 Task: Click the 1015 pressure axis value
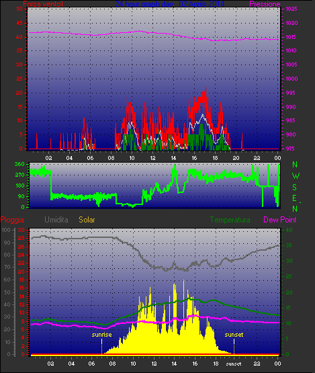coord(291,37)
